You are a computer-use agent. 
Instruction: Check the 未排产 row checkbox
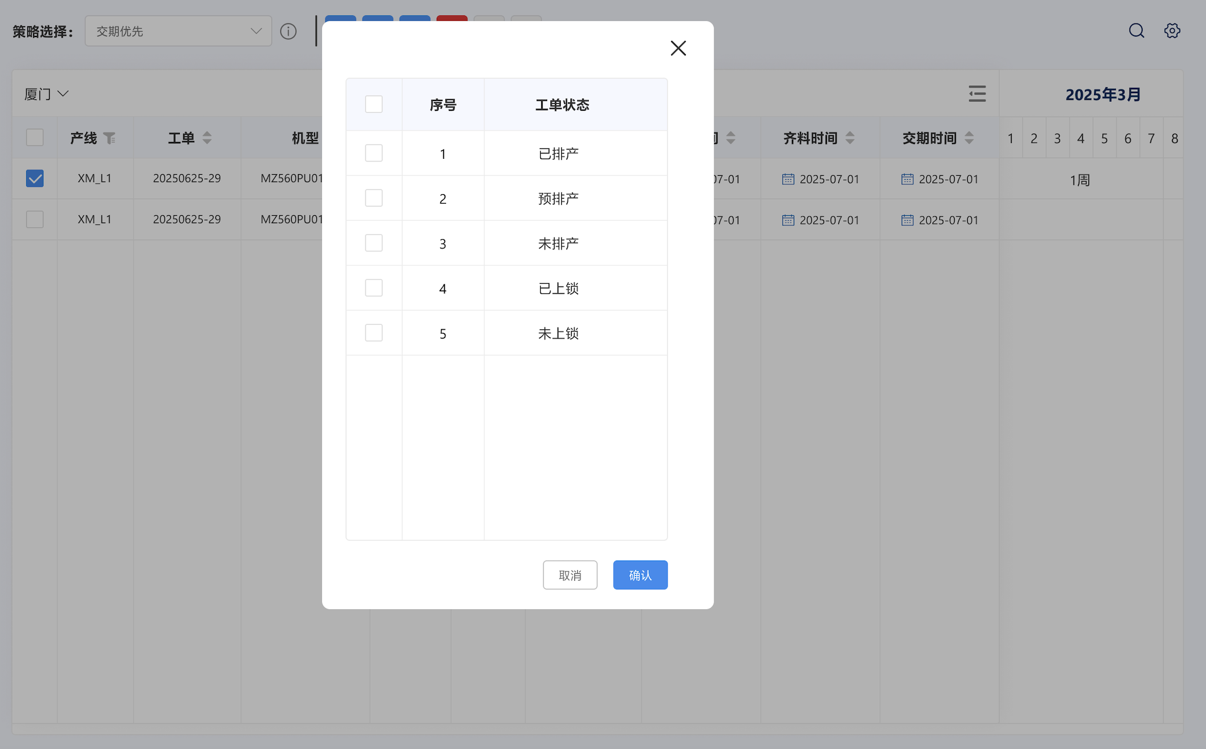point(374,243)
